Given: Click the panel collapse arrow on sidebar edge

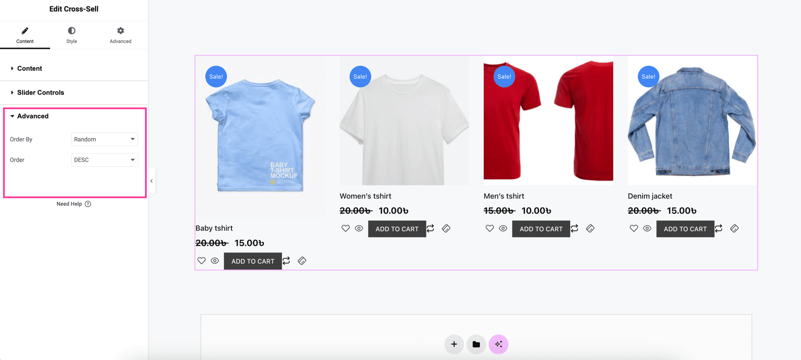Looking at the screenshot, I should (x=152, y=180).
